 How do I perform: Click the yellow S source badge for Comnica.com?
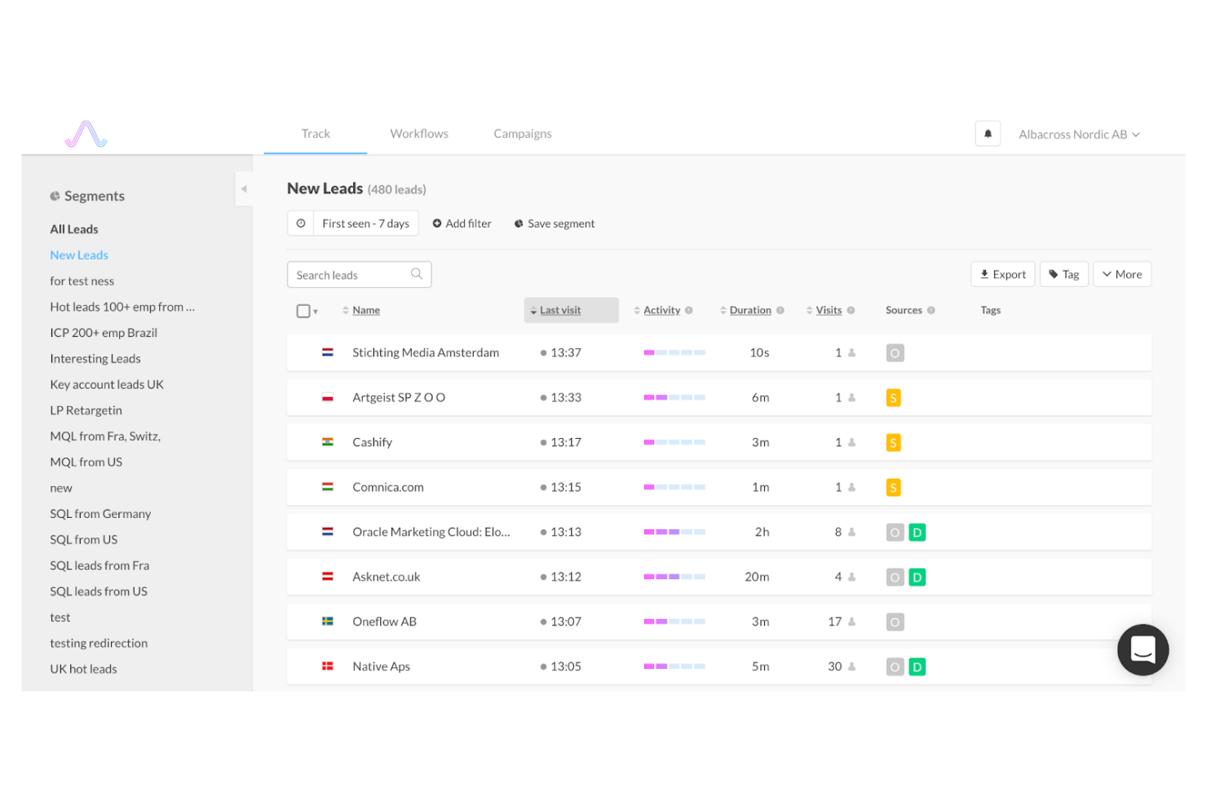[x=893, y=488]
